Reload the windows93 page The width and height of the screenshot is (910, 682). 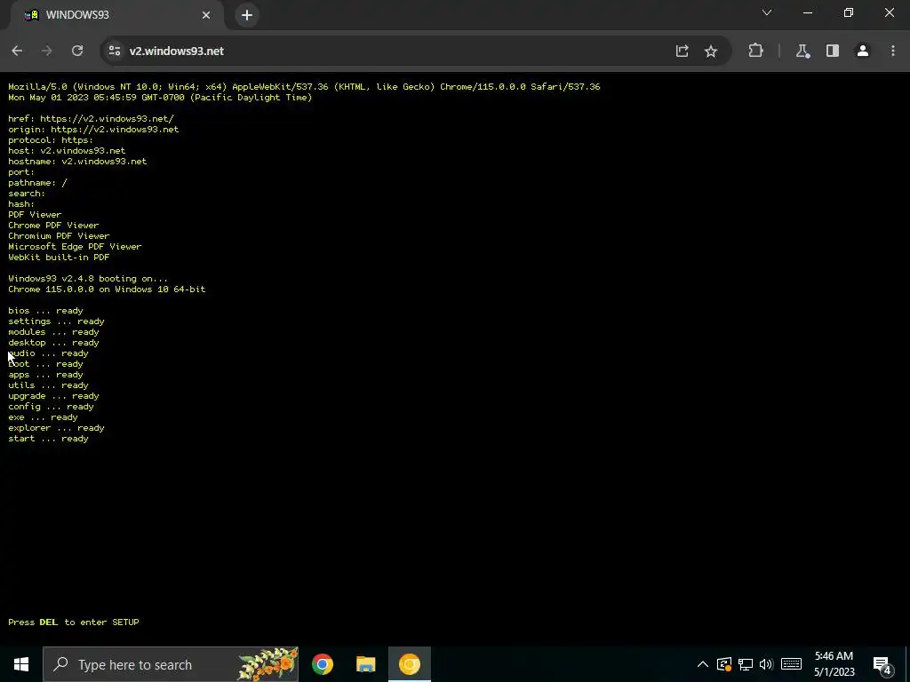tap(77, 51)
